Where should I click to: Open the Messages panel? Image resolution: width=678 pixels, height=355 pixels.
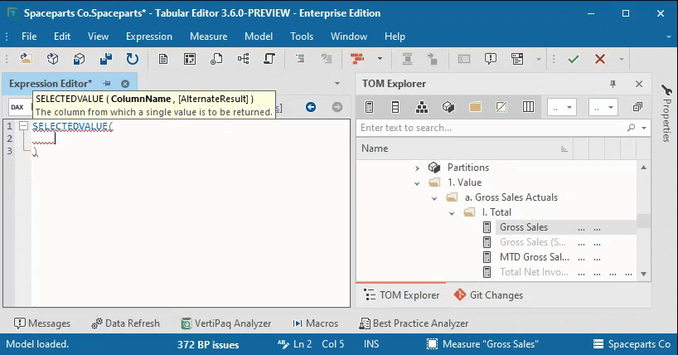pyautogui.click(x=42, y=323)
